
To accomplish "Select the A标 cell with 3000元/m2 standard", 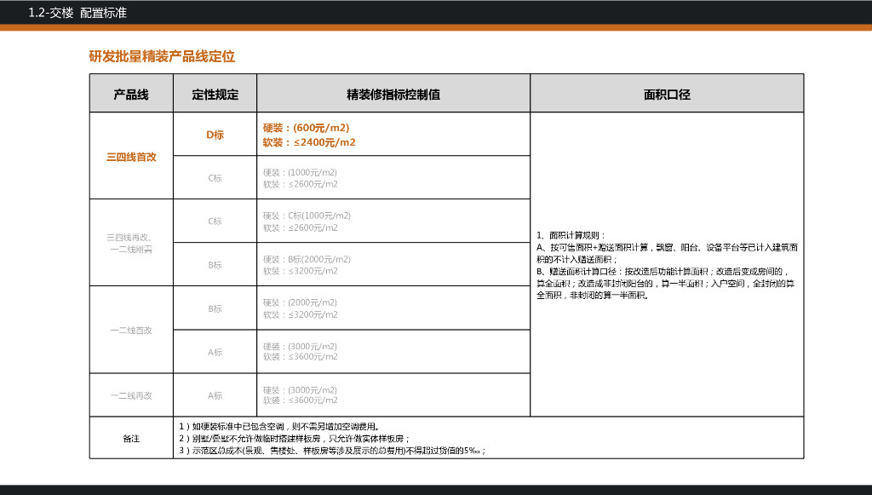I will [215, 354].
